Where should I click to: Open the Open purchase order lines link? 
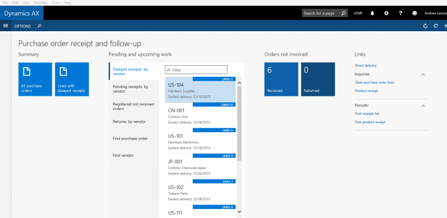374,83
